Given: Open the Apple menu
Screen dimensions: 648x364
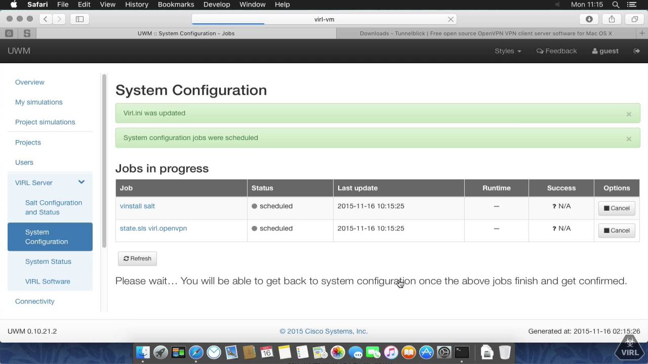Looking at the screenshot, I should pyautogui.click(x=14, y=5).
